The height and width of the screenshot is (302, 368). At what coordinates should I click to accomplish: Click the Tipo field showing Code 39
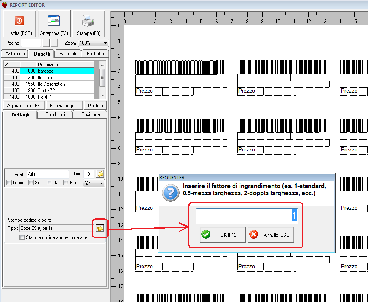(57, 228)
